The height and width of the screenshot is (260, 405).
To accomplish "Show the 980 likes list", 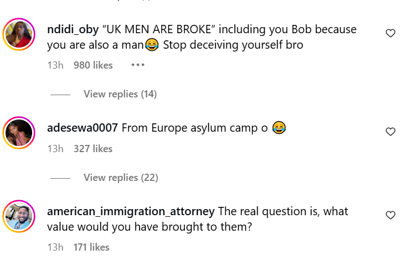I will point(93,65).
